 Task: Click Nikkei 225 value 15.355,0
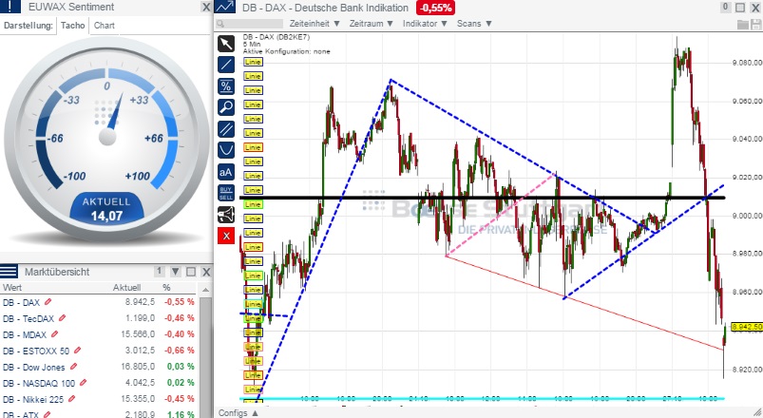click(138, 399)
